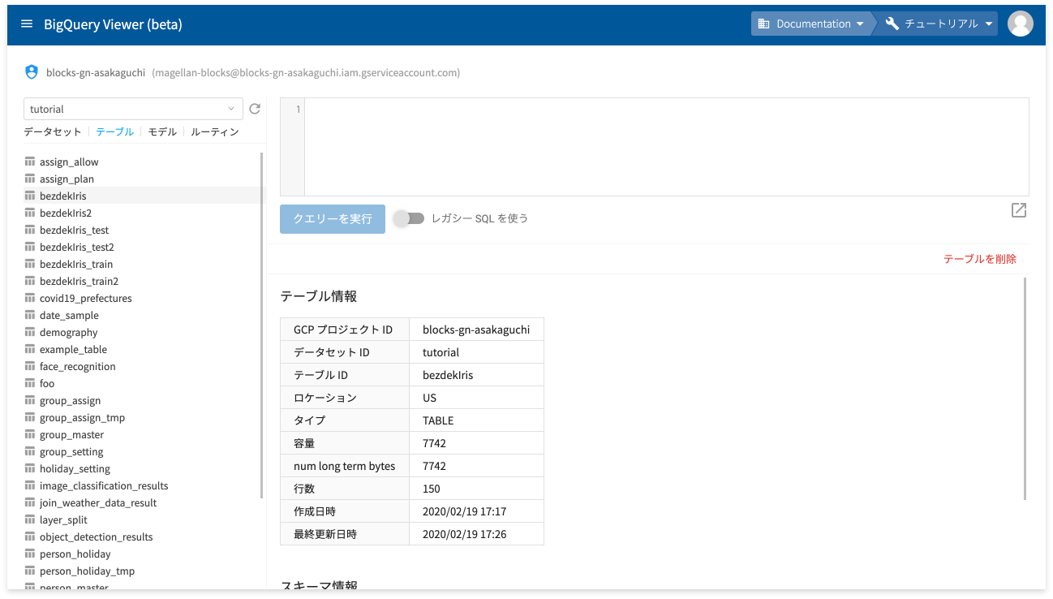Open query editor in new window icon
This screenshot has width=1053, height=599.
click(1019, 210)
